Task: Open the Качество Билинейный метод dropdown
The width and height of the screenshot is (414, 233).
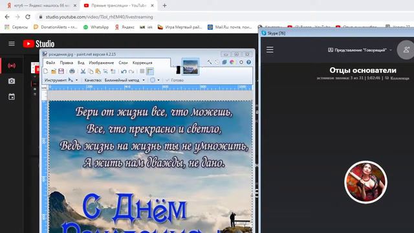Action: pos(125,80)
